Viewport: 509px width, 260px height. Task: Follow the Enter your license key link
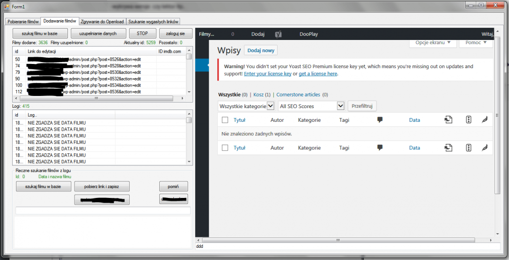[x=267, y=74]
